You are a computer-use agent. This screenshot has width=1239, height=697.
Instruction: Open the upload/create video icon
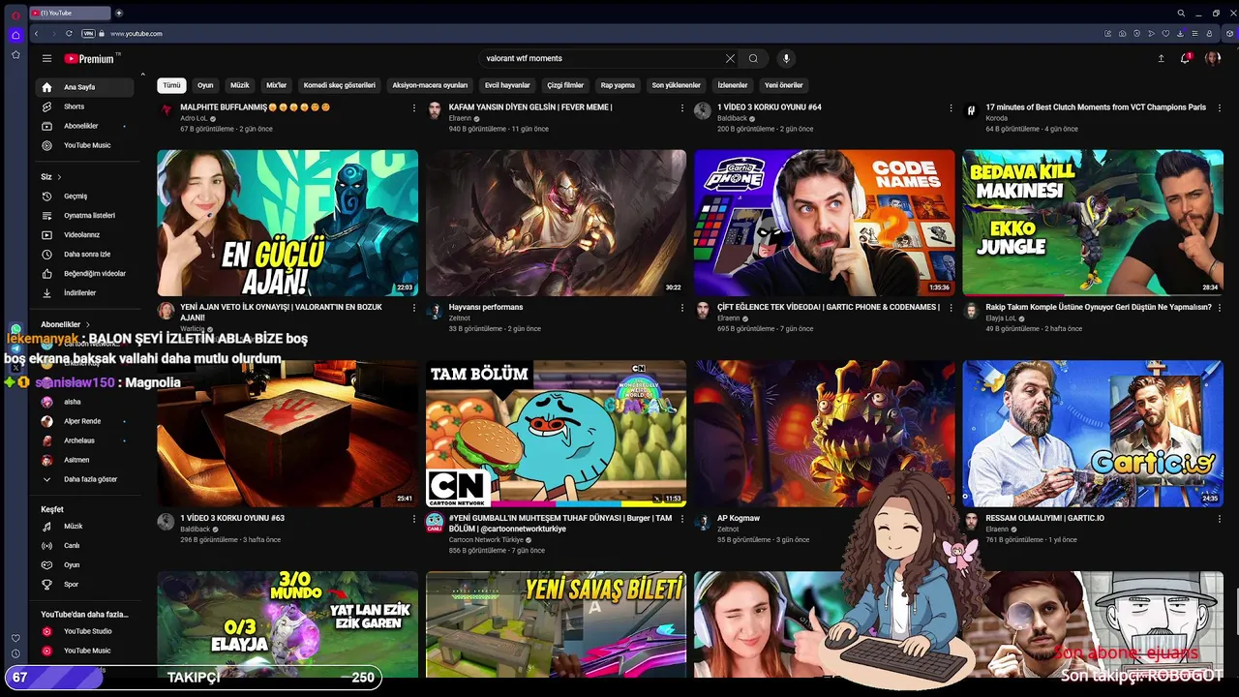[x=1161, y=58]
